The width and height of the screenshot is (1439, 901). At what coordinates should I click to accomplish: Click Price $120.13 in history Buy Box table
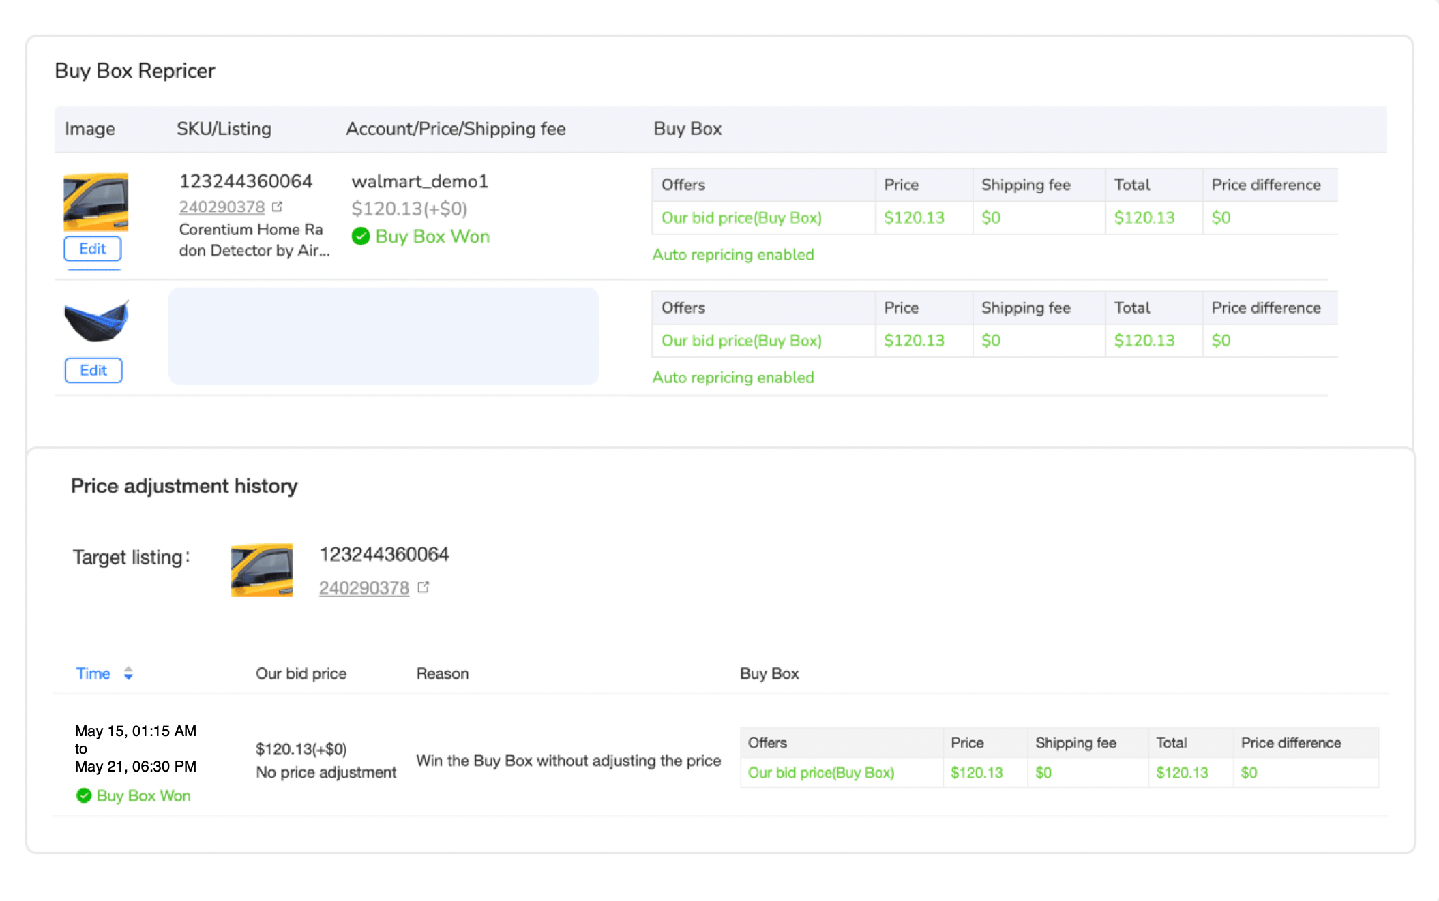click(977, 772)
